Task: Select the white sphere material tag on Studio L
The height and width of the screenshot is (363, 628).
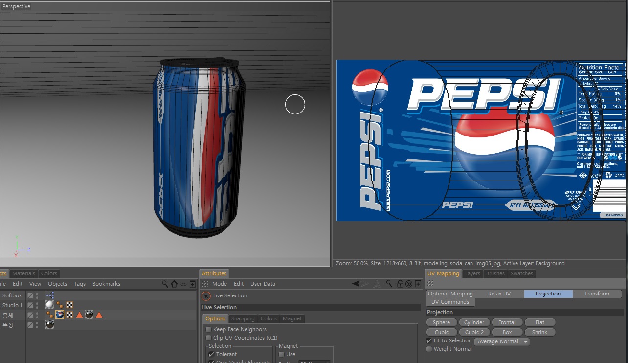Action: coord(50,305)
